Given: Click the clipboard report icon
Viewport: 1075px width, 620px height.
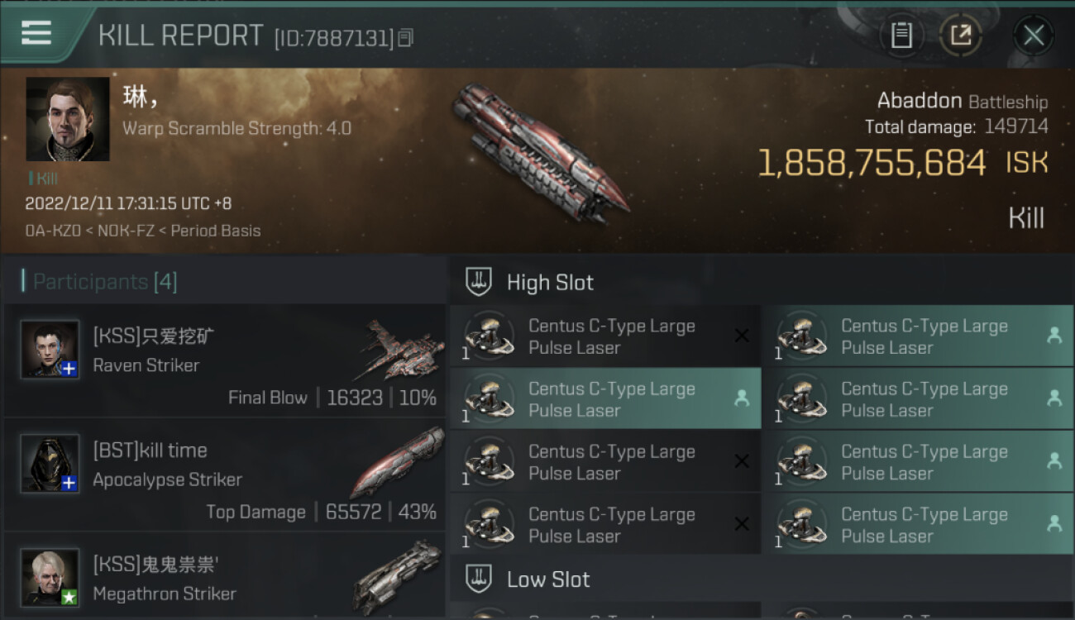Looking at the screenshot, I should pos(901,36).
